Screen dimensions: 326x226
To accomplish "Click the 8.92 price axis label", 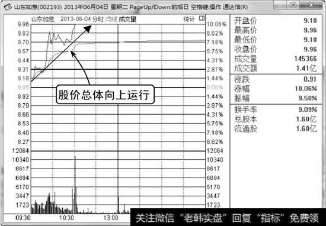I will 24,96.
